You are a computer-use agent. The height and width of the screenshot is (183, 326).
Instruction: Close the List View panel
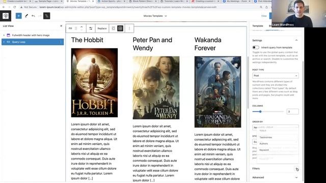click(x=61, y=26)
